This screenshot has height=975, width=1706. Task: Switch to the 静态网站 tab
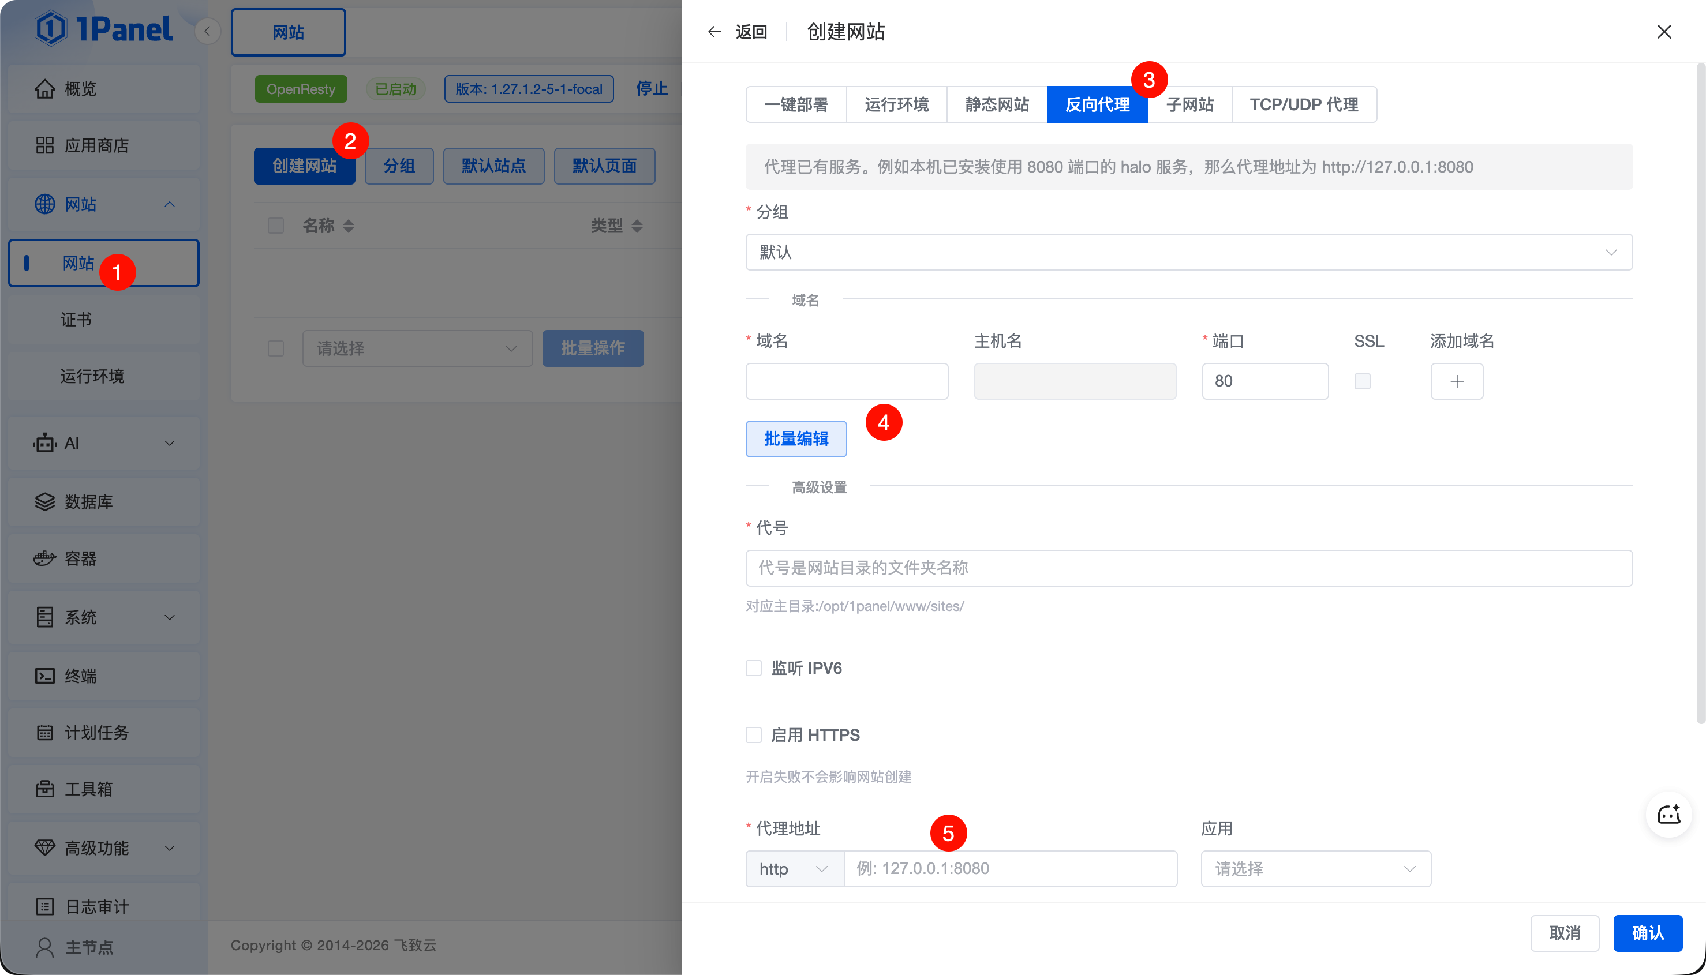(x=997, y=104)
